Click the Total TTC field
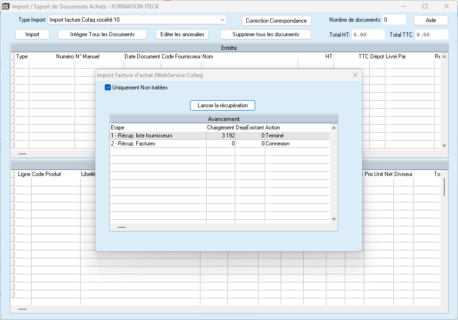This screenshot has width=458, height=320. (432, 35)
